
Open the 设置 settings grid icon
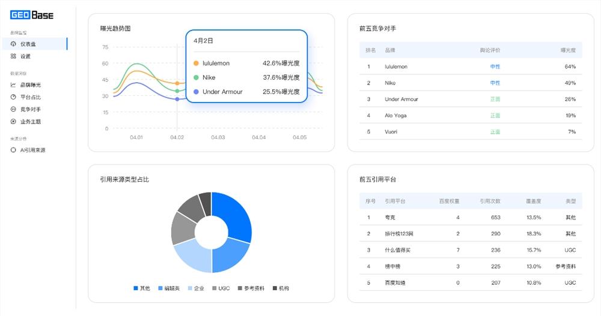(x=13, y=56)
